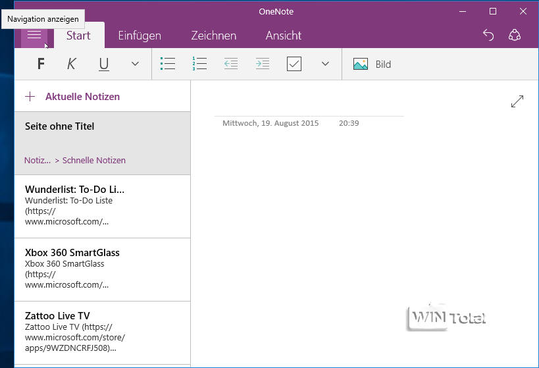Undo the last action
The image size is (539, 368).
pos(488,36)
